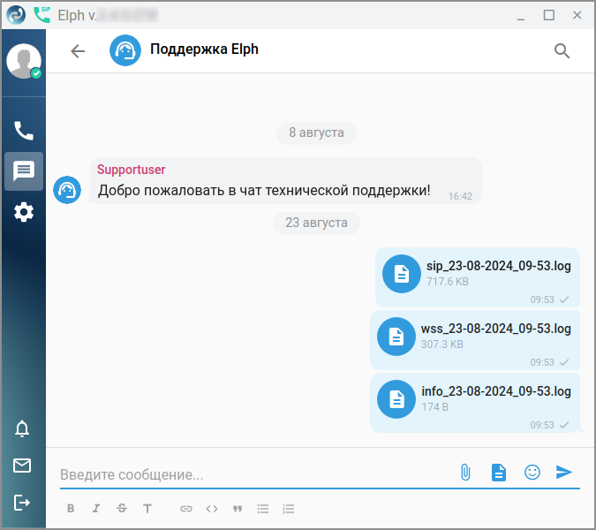Click the document icon beside the paperclip
The width and height of the screenshot is (596, 530).
pyautogui.click(x=499, y=473)
